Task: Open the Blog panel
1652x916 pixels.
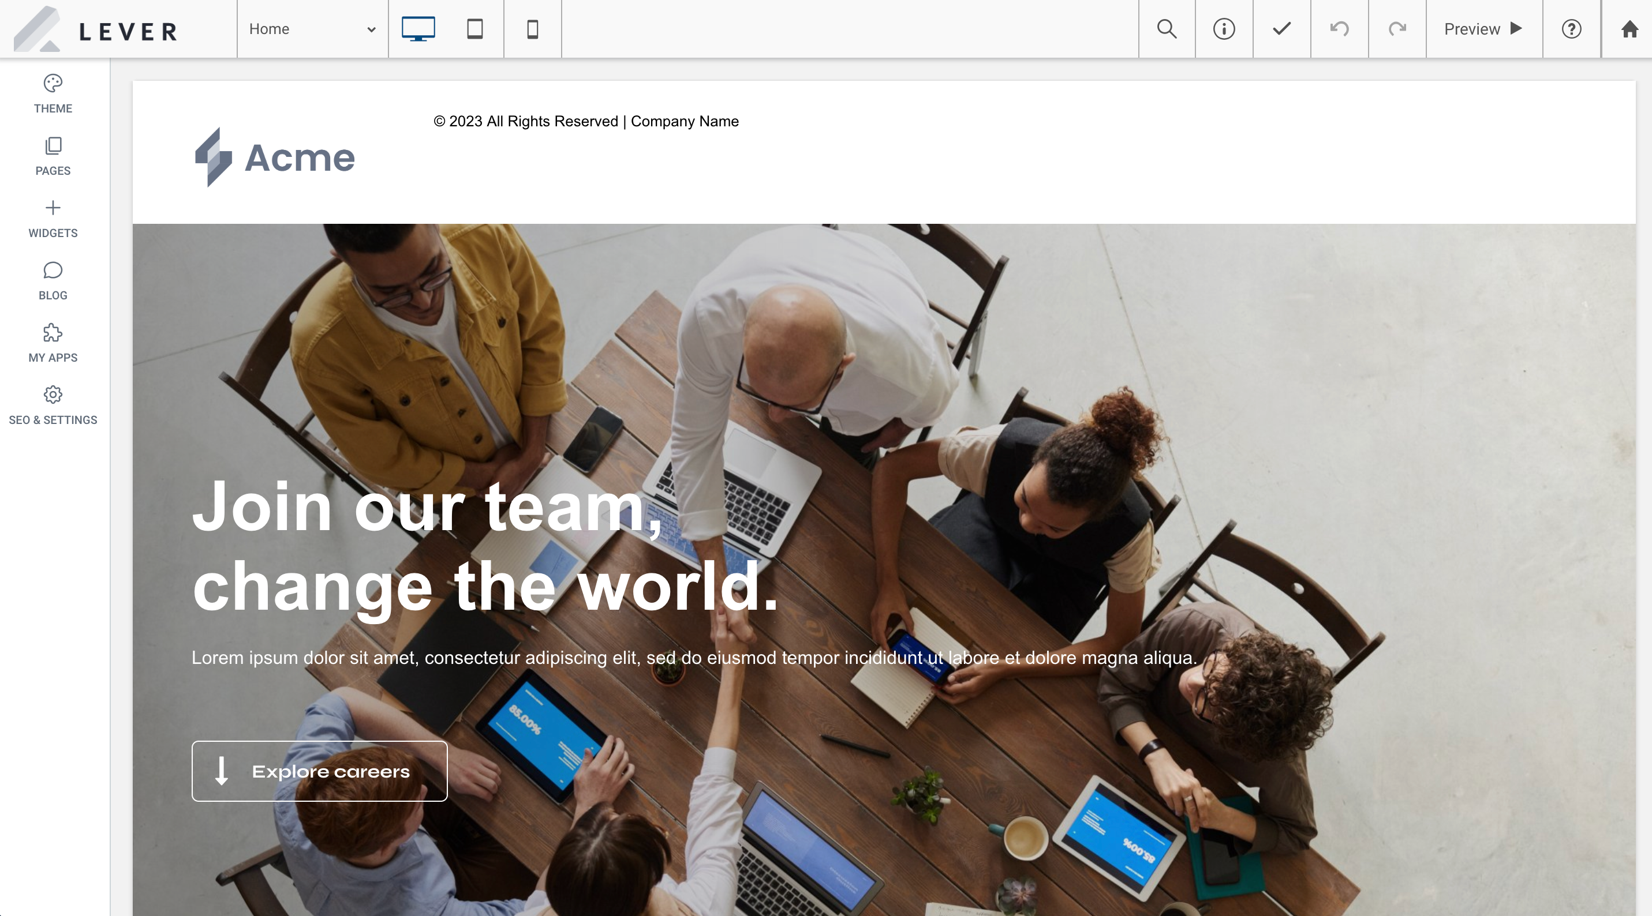Action: (x=53, y=281)
